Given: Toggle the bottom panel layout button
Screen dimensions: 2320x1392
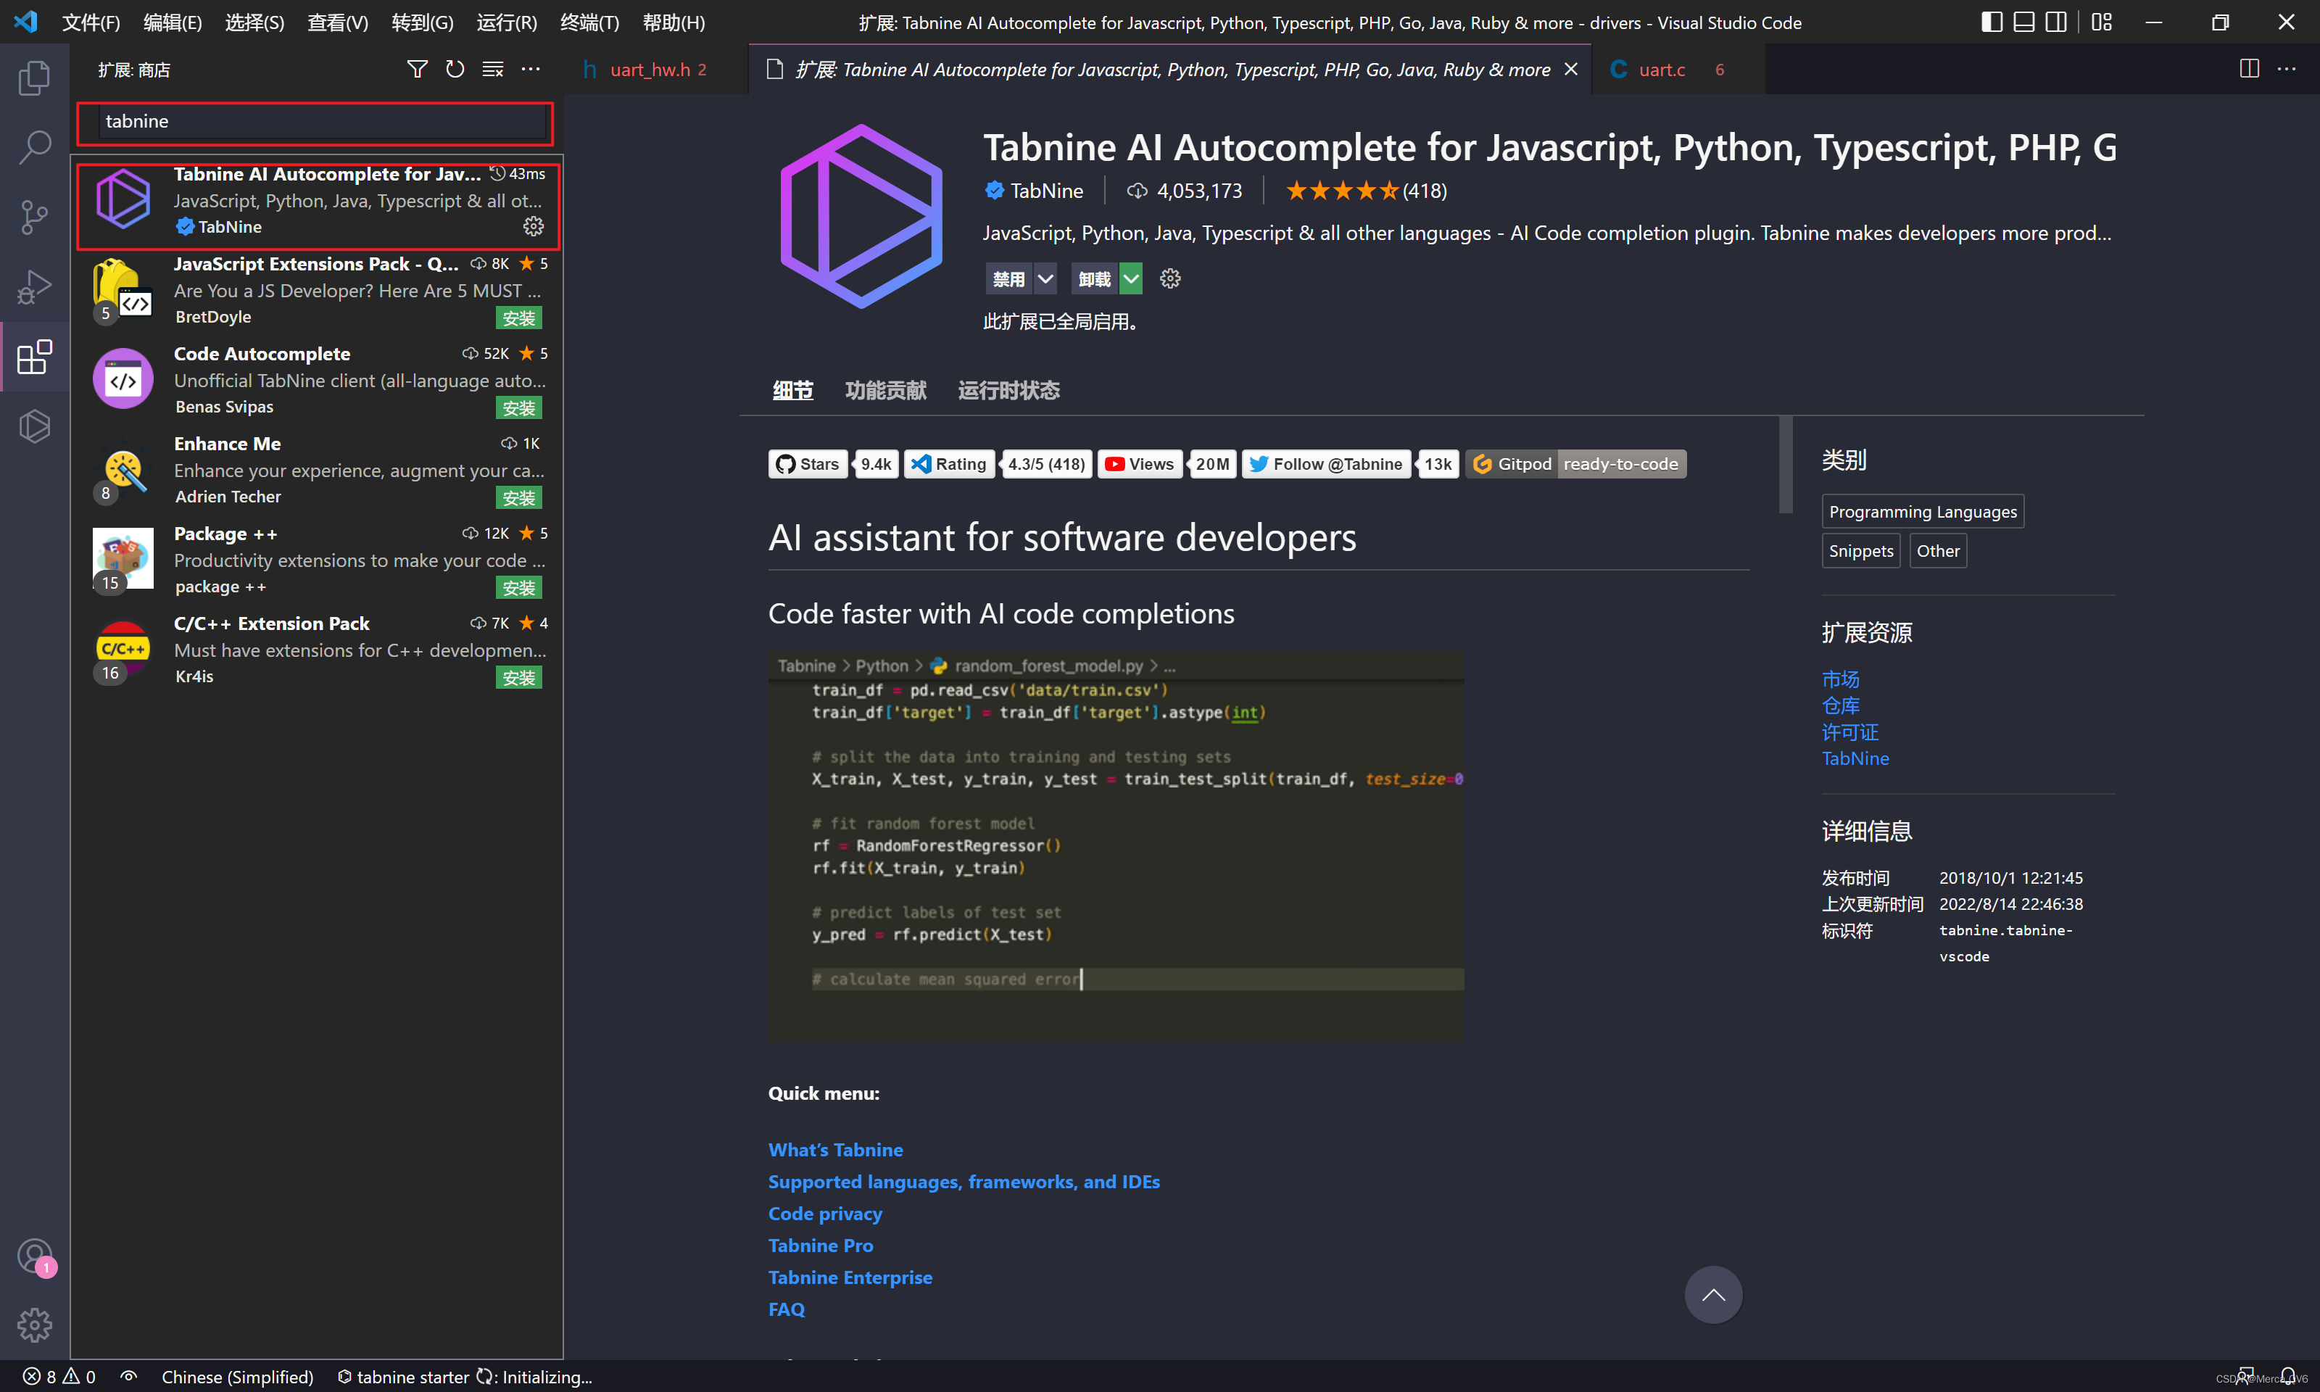Looking at the screenshot, I should tap(2023, 22).
